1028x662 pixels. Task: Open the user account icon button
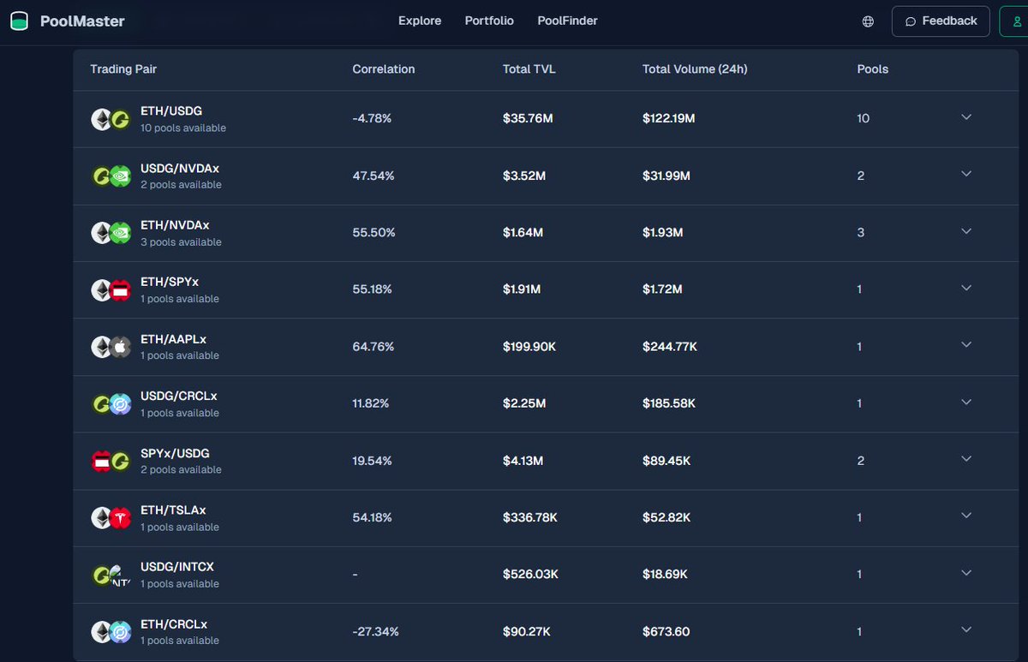(1014, 21)
